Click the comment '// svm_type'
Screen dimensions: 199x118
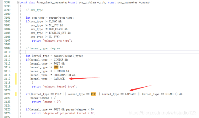click(34, 10)
